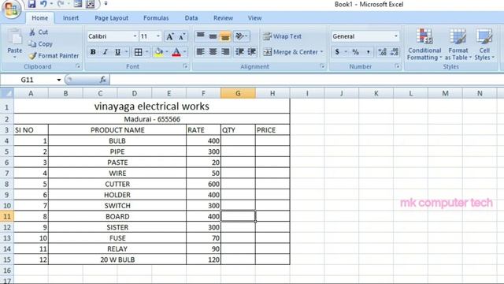This screenshot has height=284, width=504.
Task: Enable Wrap Text
Action: point(282,36)
